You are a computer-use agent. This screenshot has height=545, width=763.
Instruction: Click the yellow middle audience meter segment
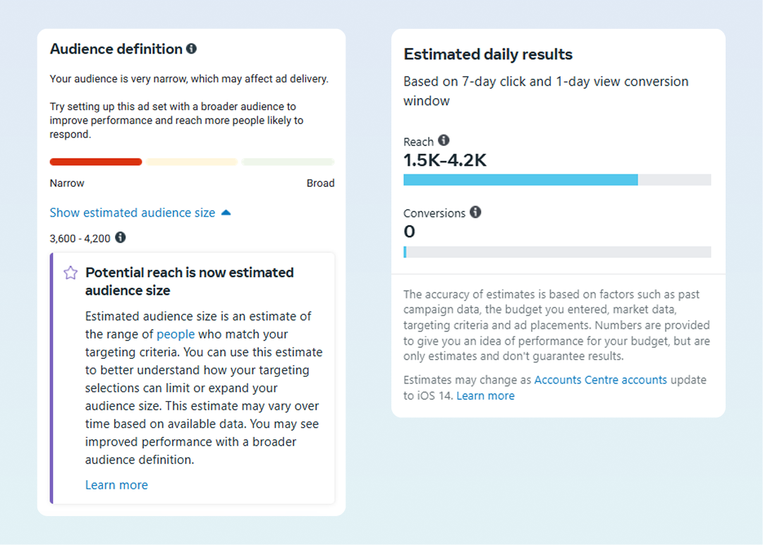(192, 162)
